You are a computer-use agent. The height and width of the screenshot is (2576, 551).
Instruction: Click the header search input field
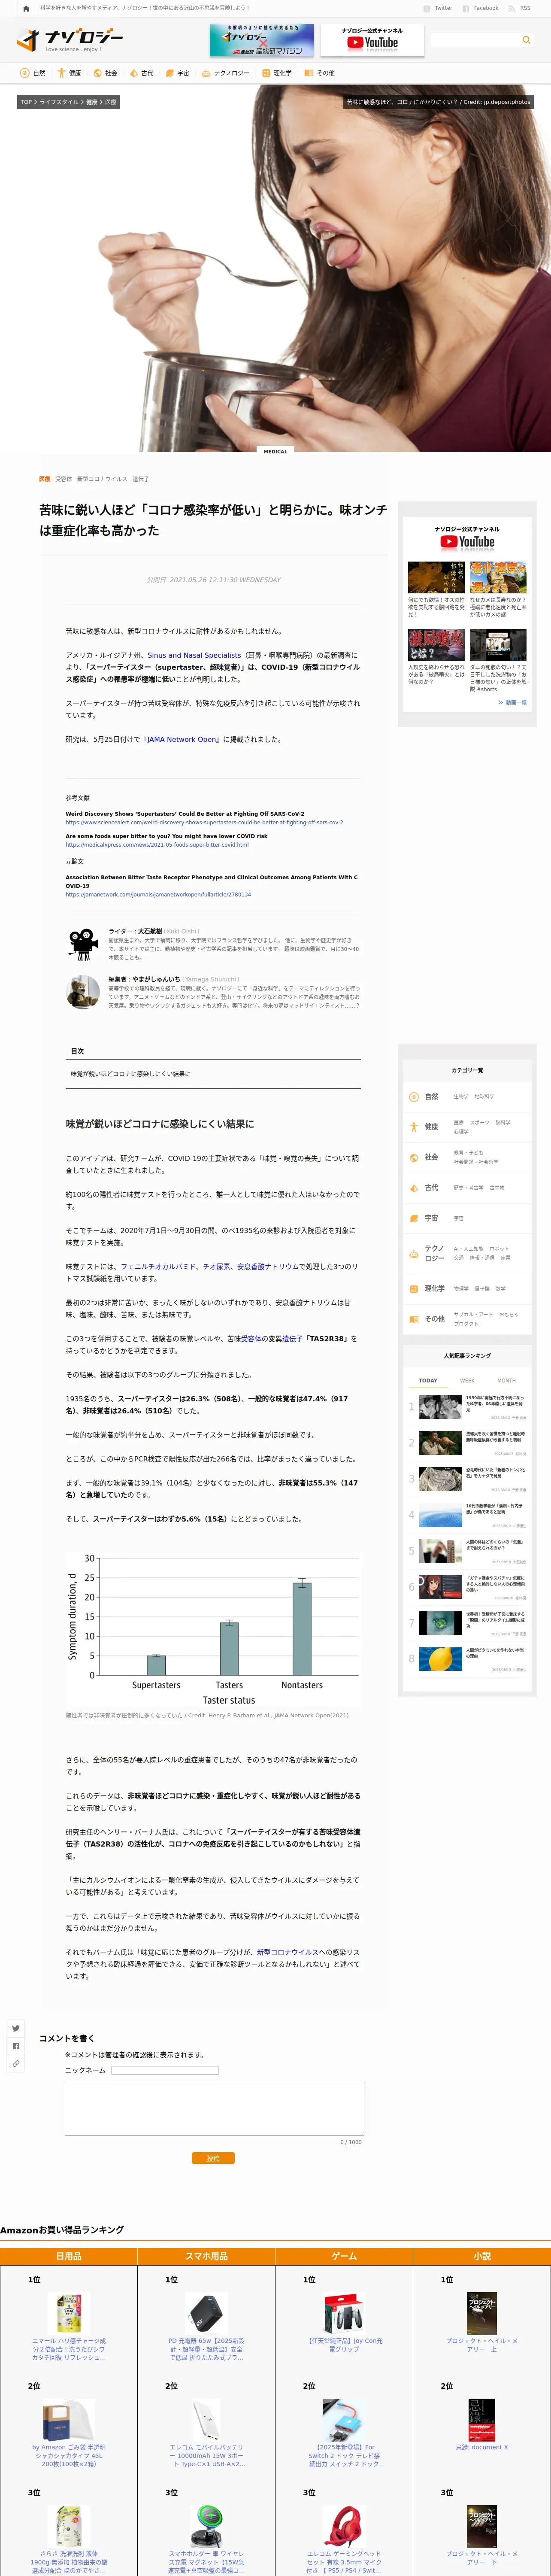tap(474, 40)
